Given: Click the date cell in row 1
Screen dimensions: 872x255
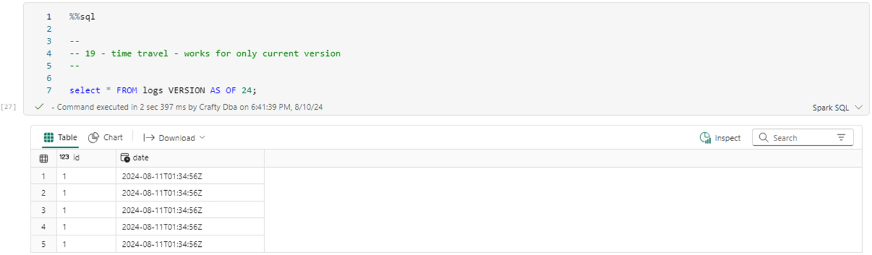Looking at the screenshot, I should tap(162, 176).
